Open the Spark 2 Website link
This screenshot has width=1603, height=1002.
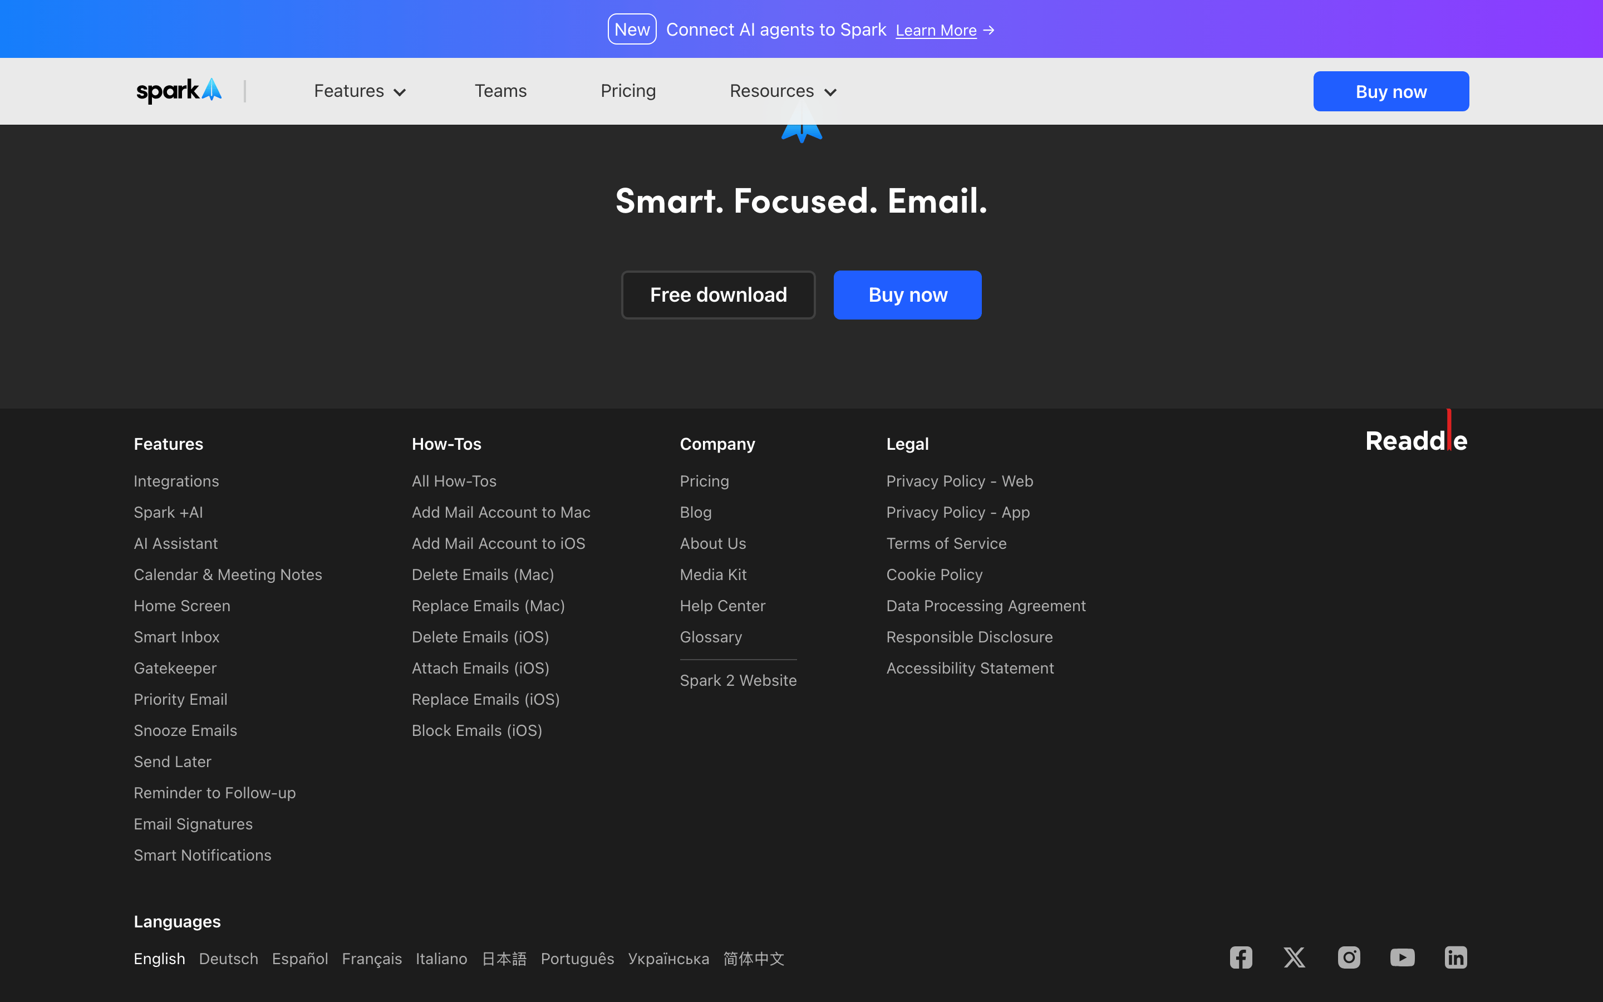pos(738,681)
